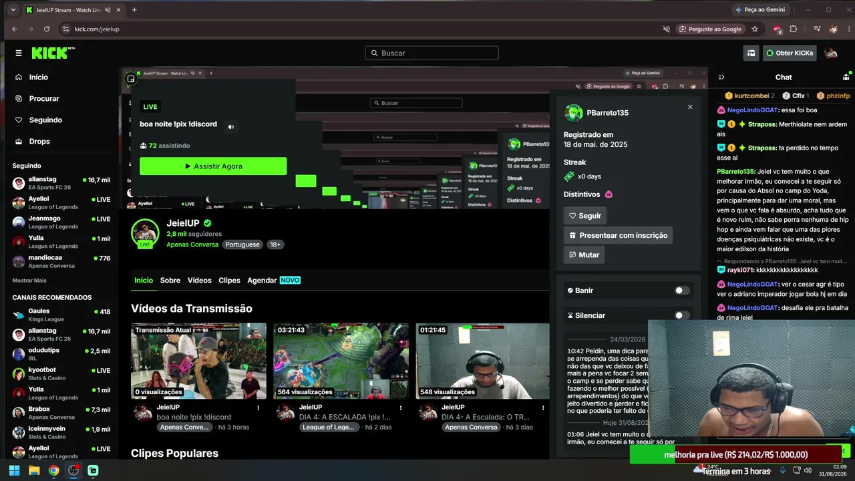Open the Chrome extensions puzzle icon

[x=794, y=29]
